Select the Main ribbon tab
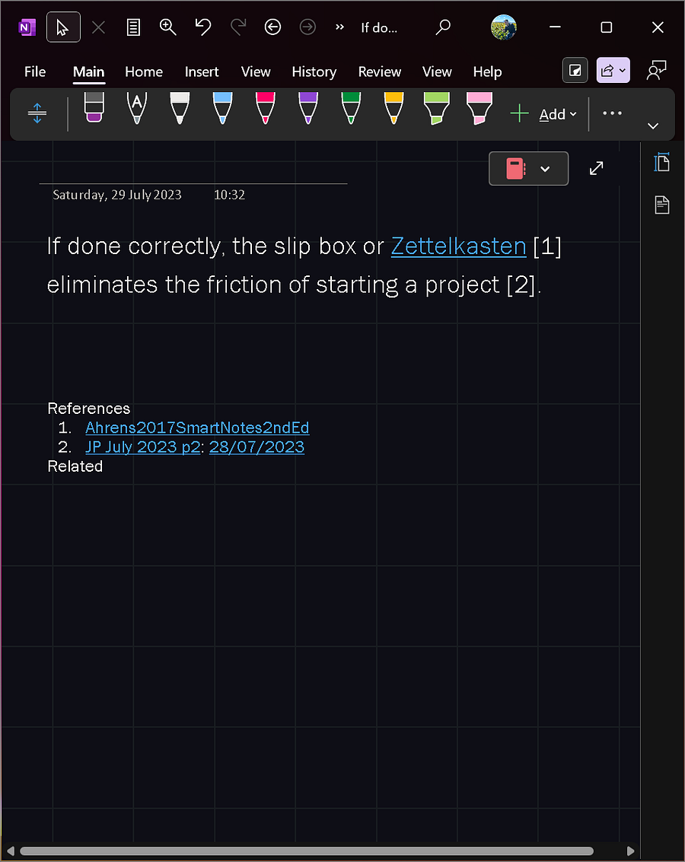This screenshot has width=685, height=862. 88,72
